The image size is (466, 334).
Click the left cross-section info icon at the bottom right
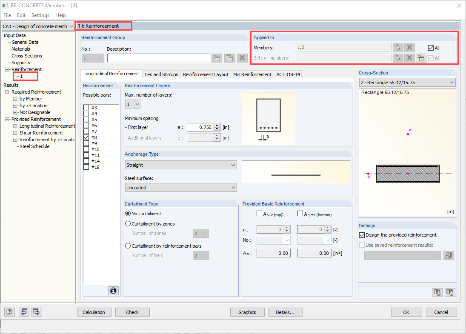tap(437, 292)
